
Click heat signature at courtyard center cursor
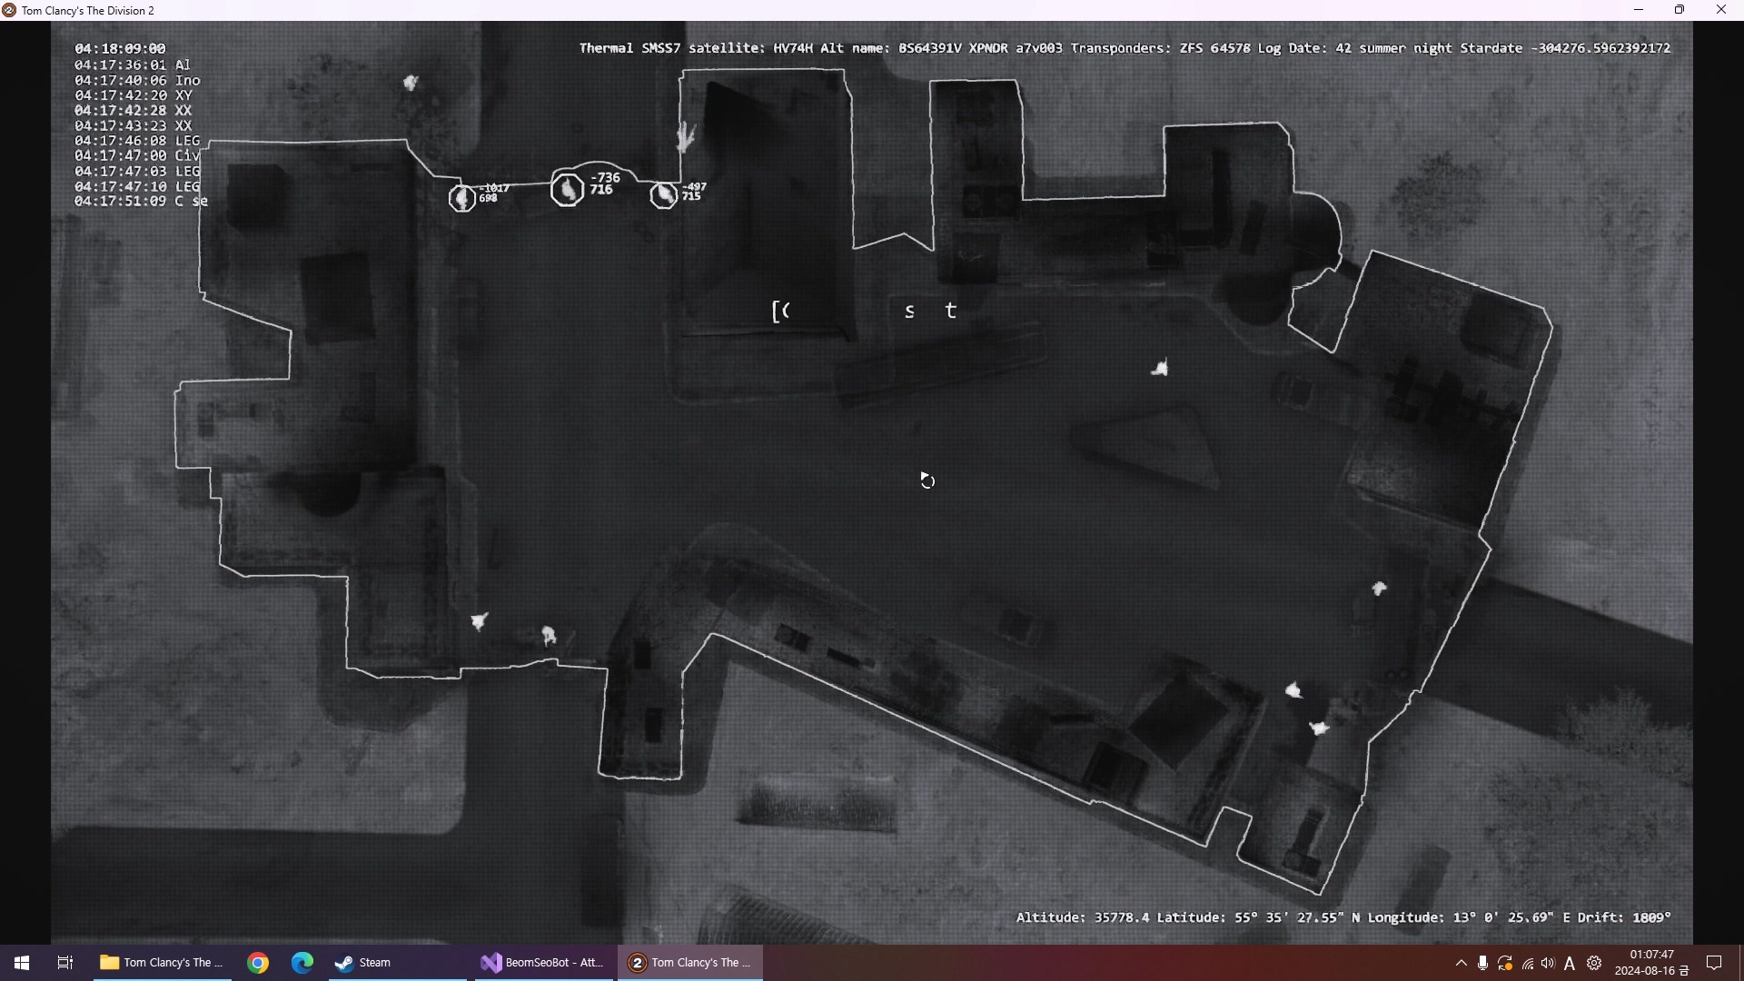tap(927, 481)
